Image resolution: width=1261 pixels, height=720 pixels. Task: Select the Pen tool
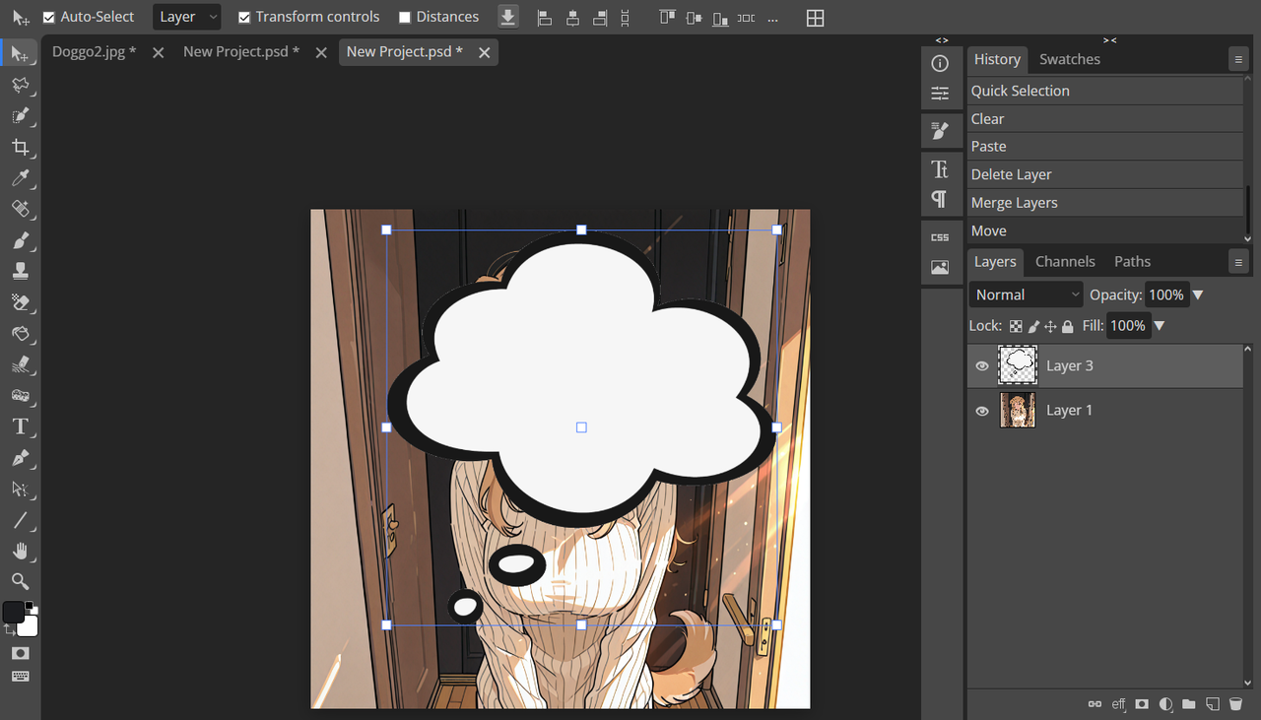tap(20, 457)
